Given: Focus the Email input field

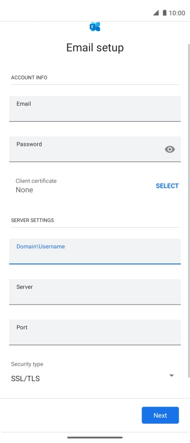Looking at the screenshot, I should (x=95, y=109).
